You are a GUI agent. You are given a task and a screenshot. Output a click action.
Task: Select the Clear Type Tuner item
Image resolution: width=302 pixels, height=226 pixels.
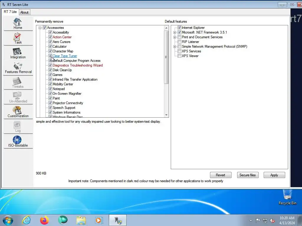coord(65,56)
